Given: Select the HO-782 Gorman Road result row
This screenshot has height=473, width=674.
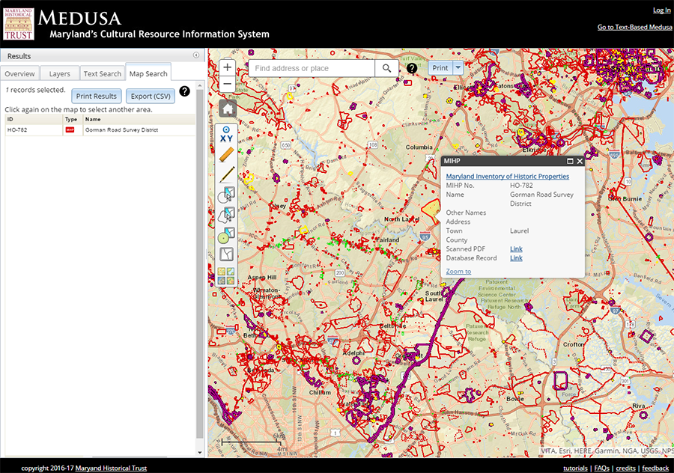Looking at the screenshot, I should [100, 130].
